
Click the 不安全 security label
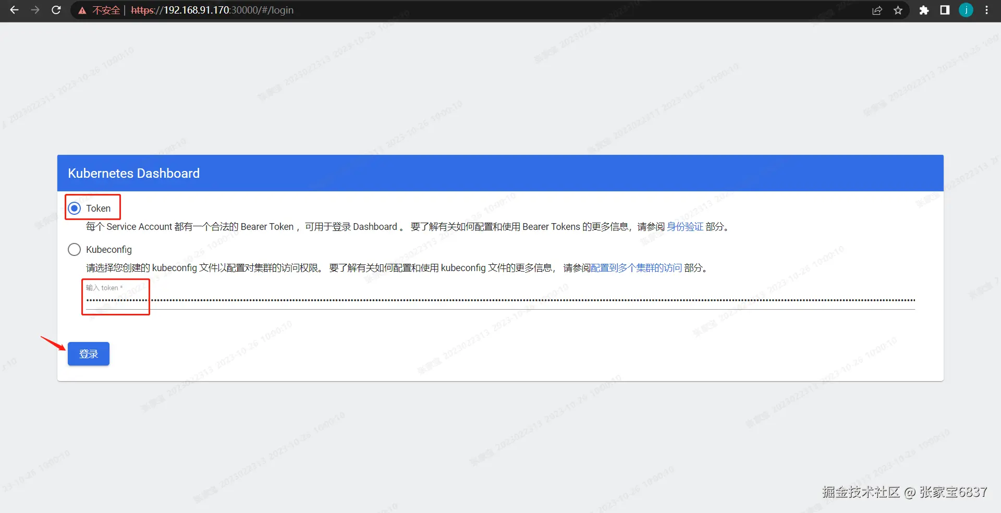point(106,10)
